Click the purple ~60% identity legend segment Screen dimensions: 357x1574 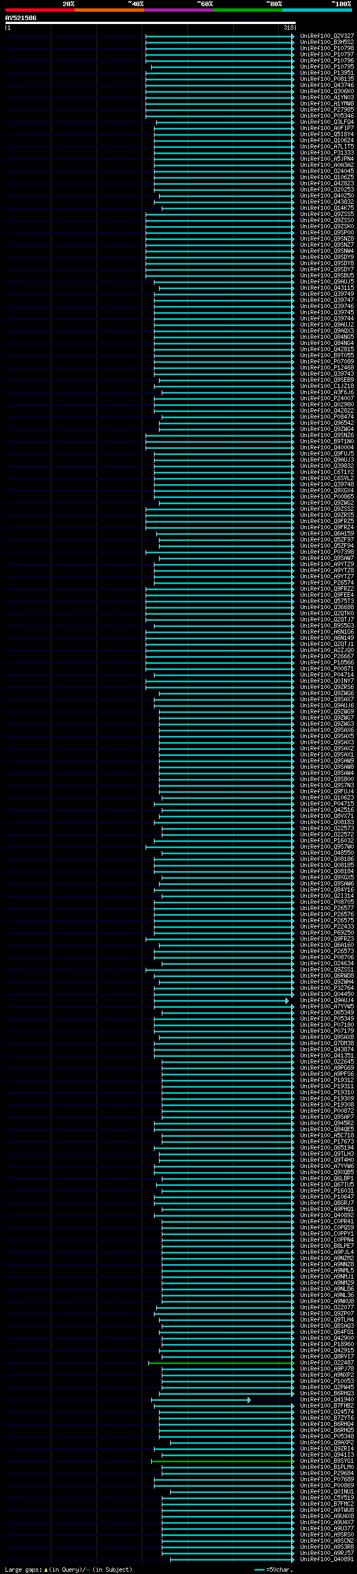pos(179,10)
